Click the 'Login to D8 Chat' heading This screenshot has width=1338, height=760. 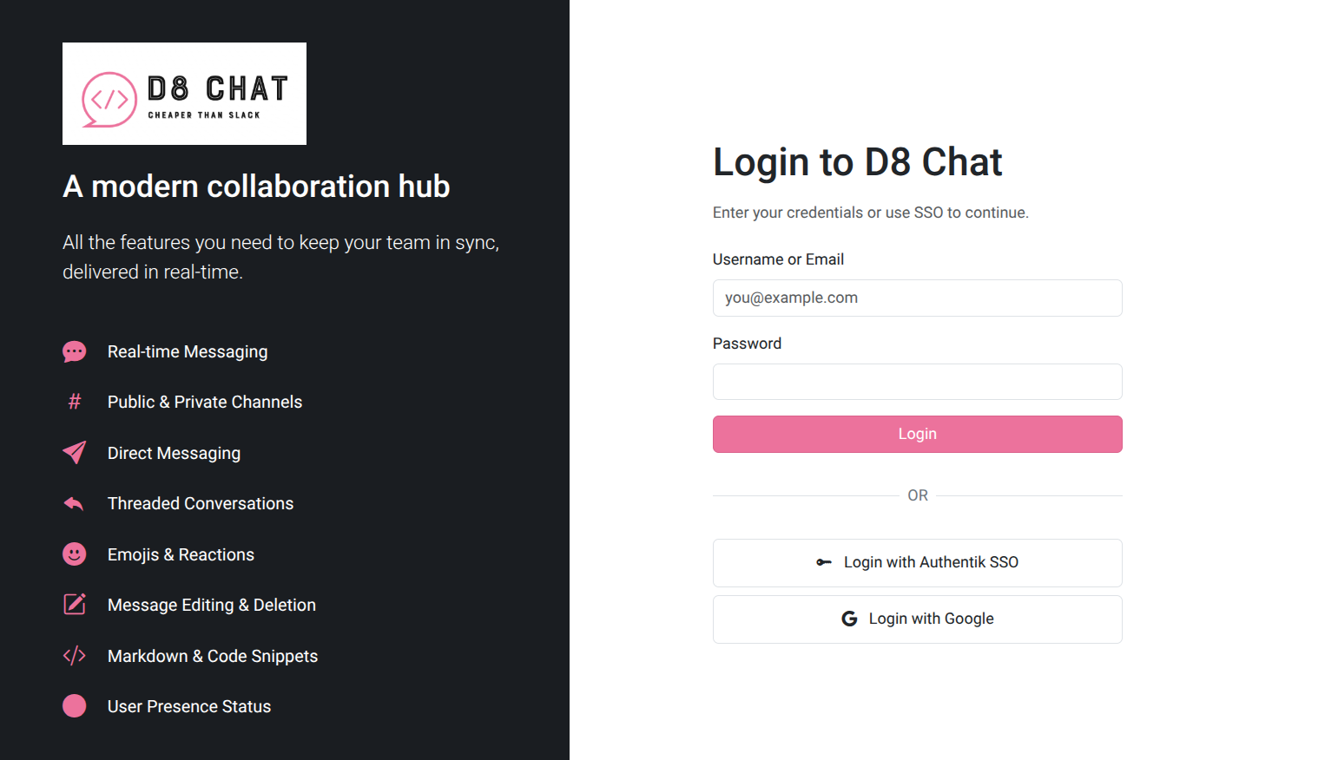[x=857, y=161]
